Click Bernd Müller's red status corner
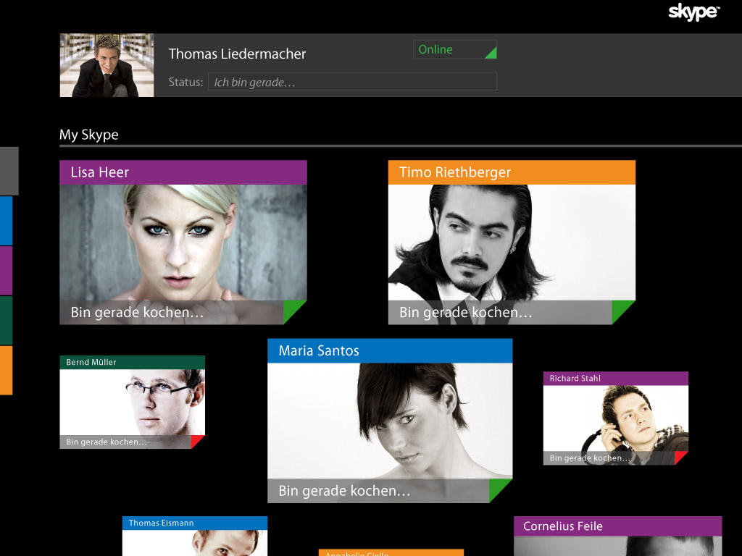Image resolution: width=742 pixels, height=556 pixels. click(x=197, y=442)
